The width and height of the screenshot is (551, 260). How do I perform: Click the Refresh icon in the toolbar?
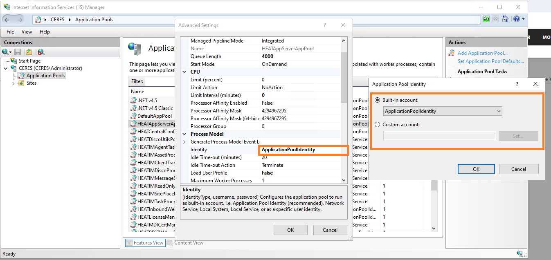coord(486,19)
